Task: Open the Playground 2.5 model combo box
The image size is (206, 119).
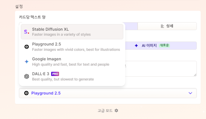Action: click(108, 93)
